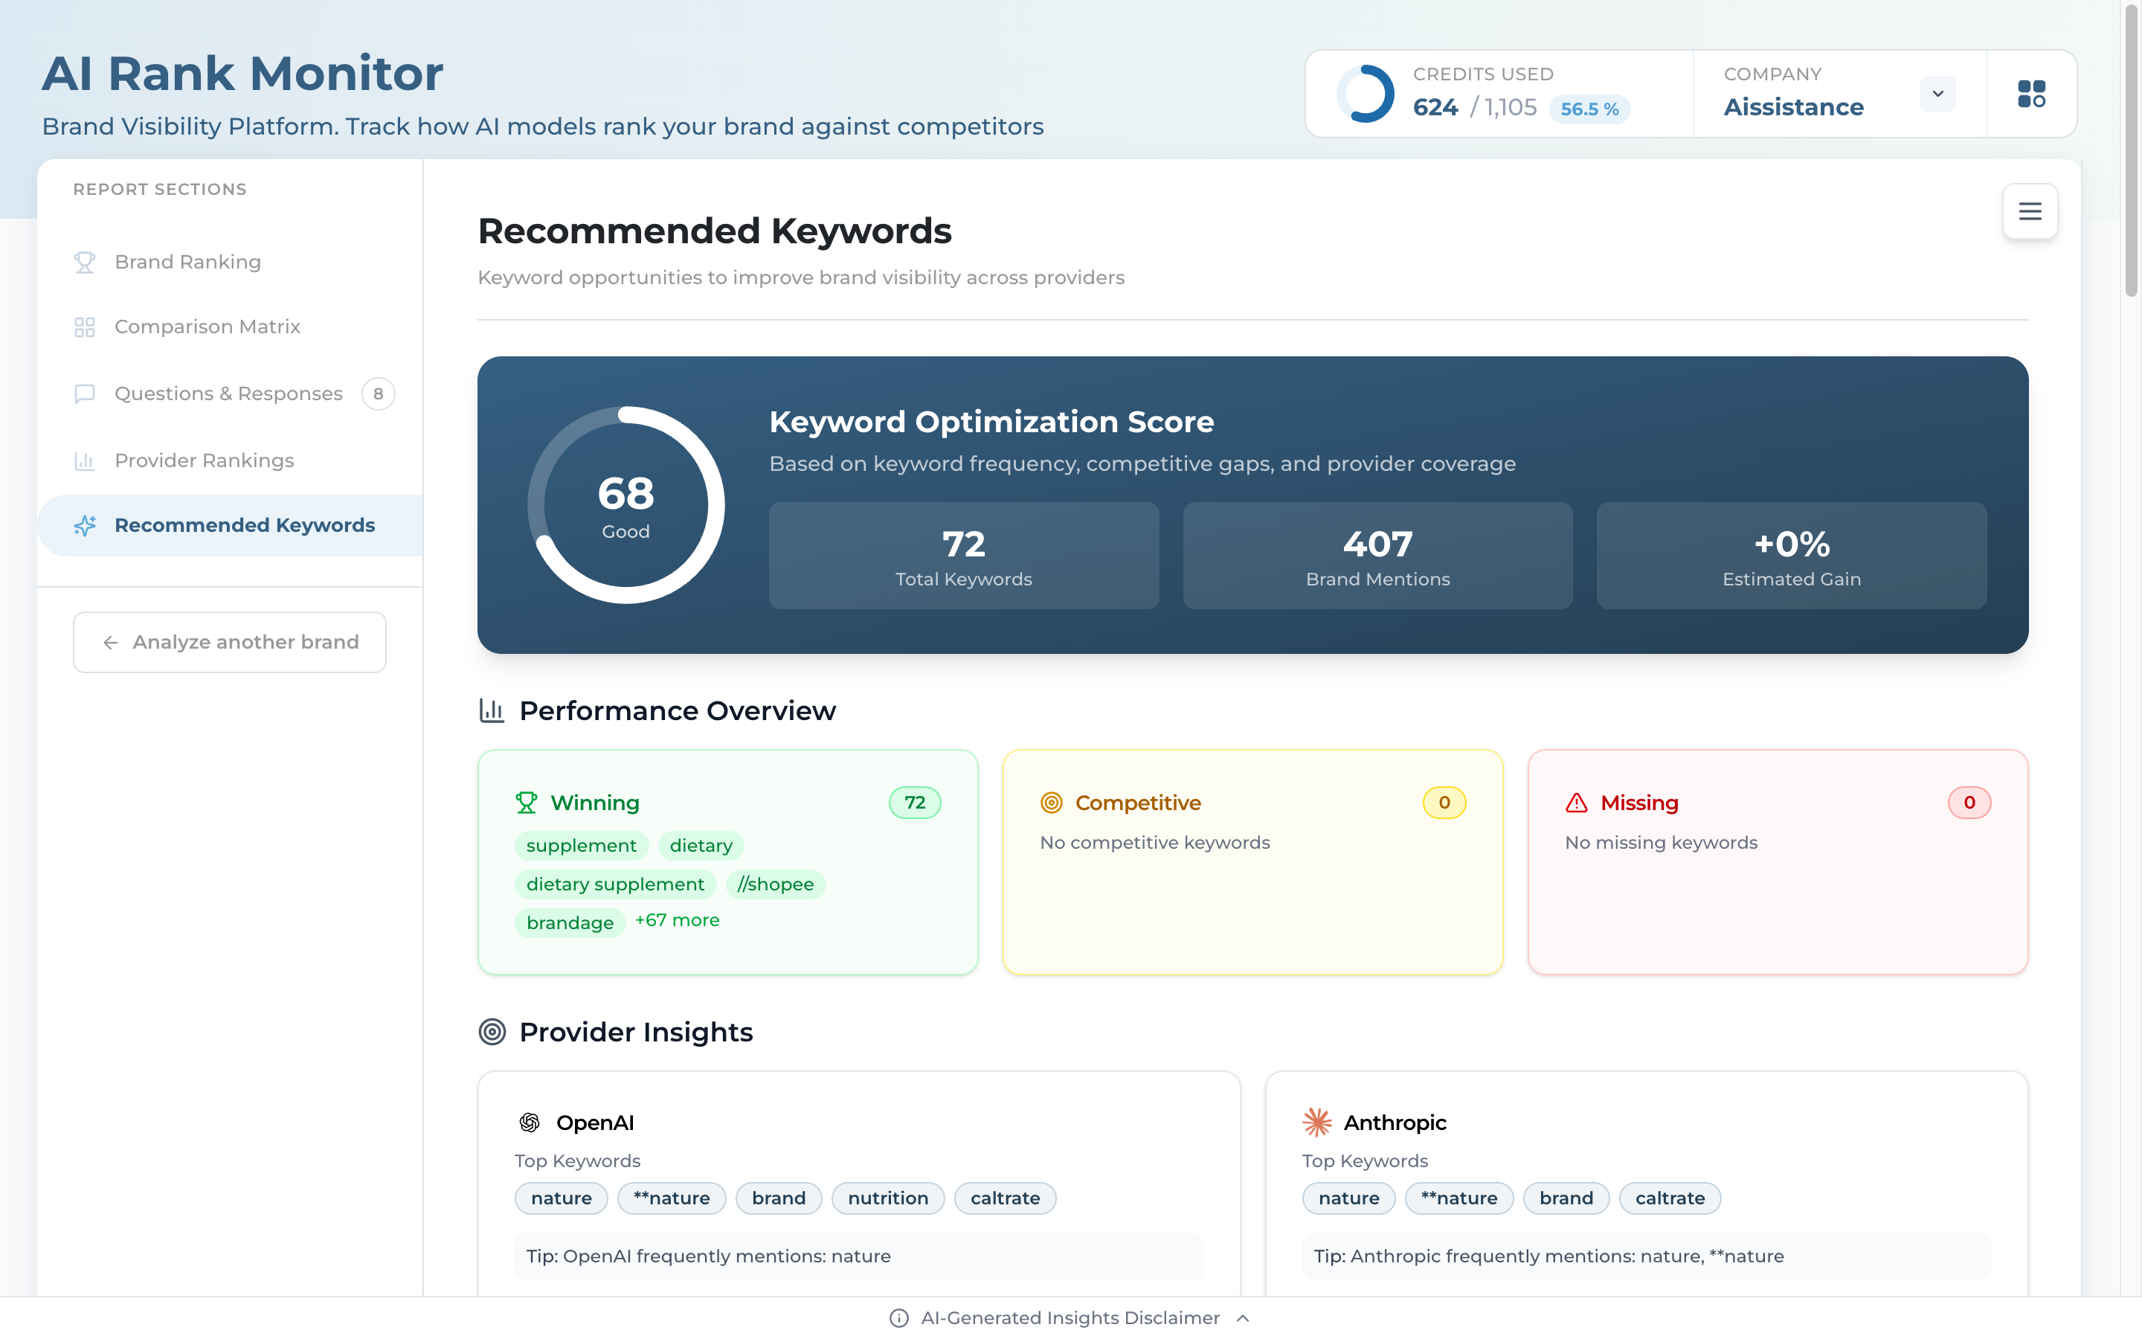
Task: Click the No competitive keywords text
Action: coord(1154,842)
